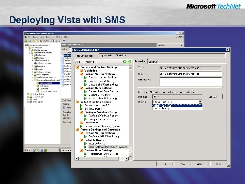Click the Reboot to Windows PE step icon
The width and height of the screenshot is (245, 184).
point(81,105)
